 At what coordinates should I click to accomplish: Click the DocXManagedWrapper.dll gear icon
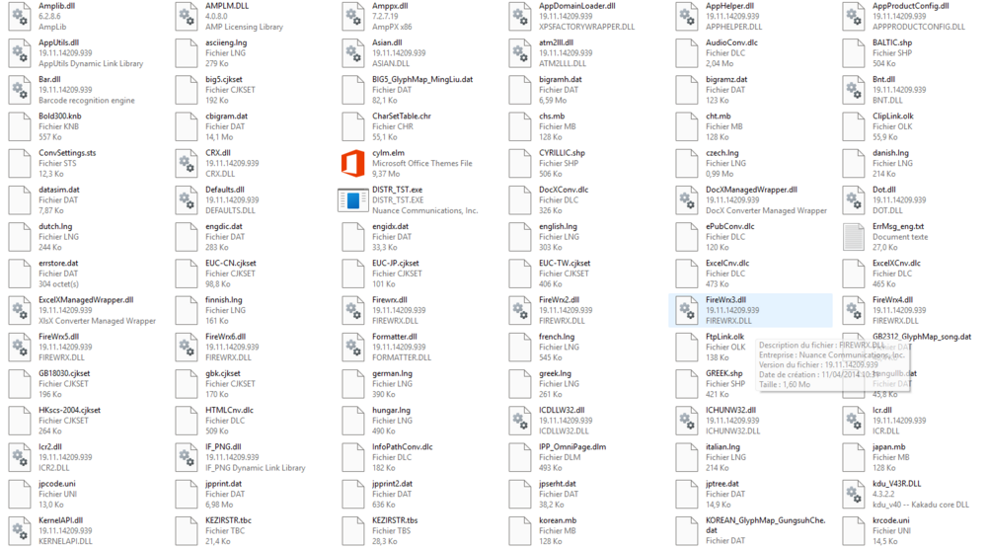687,199
